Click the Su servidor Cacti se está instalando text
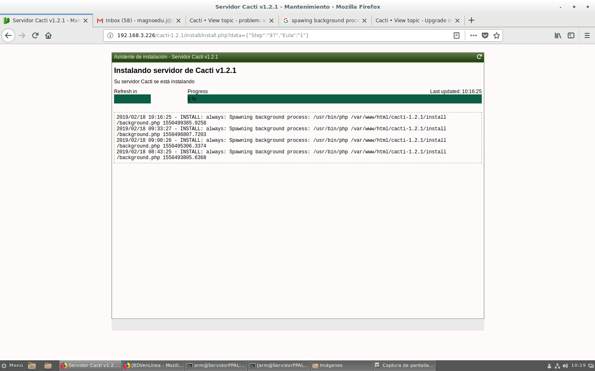 [154, 82]
